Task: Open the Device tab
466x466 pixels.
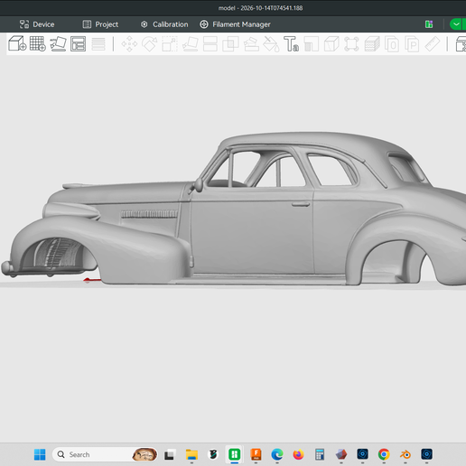Action: point(37,24)
